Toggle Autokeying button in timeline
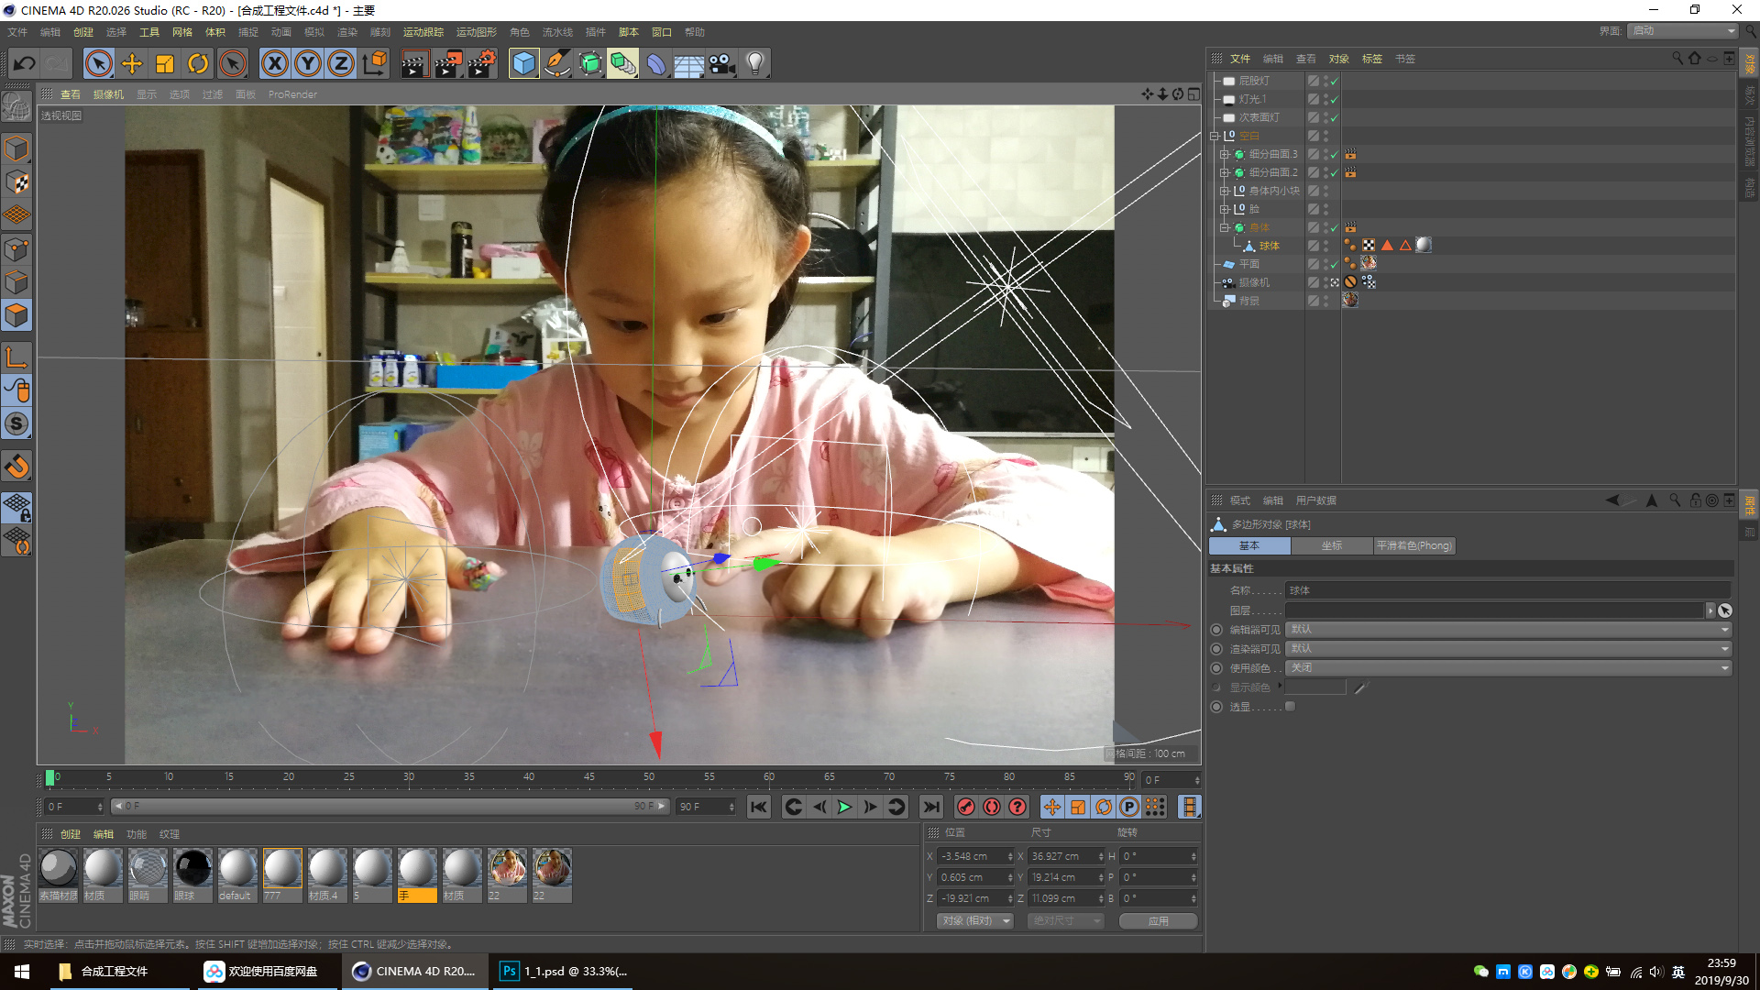 (992, 807)
